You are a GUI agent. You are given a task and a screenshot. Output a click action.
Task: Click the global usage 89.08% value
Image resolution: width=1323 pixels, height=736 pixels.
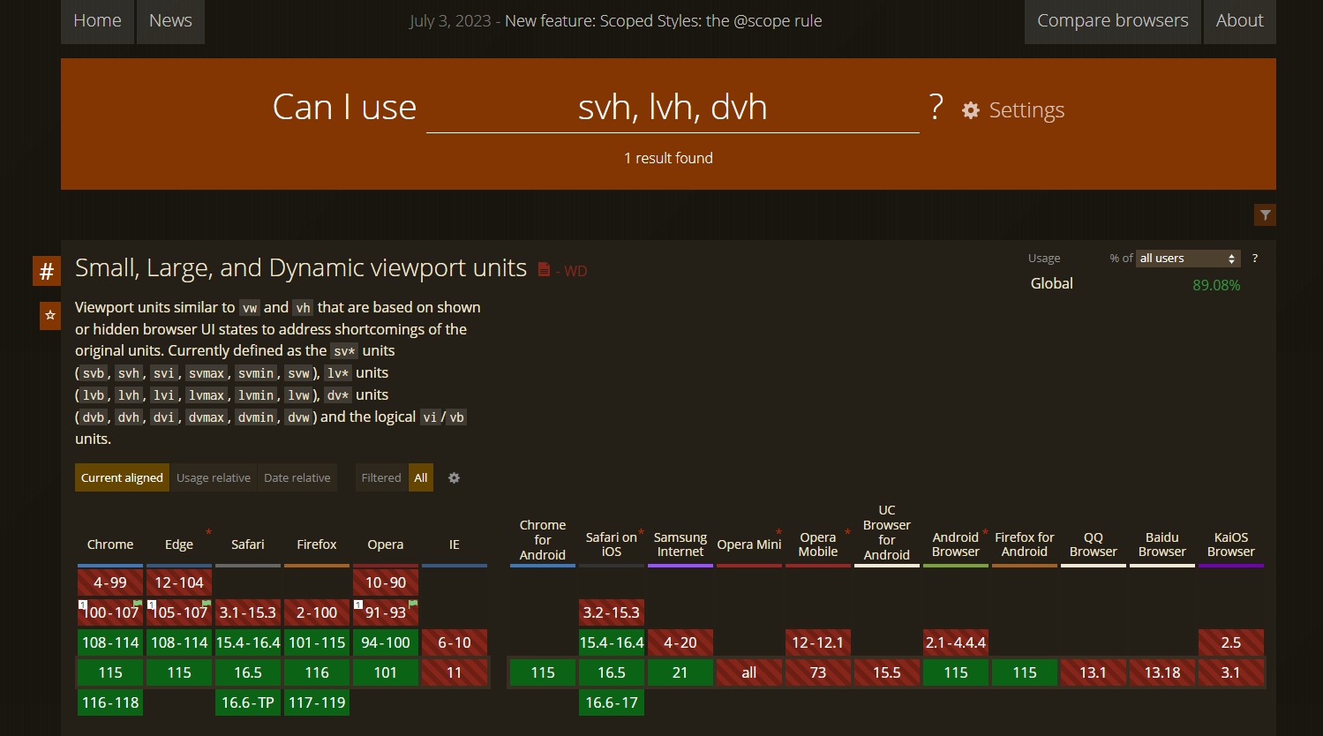pos(1216,285)
